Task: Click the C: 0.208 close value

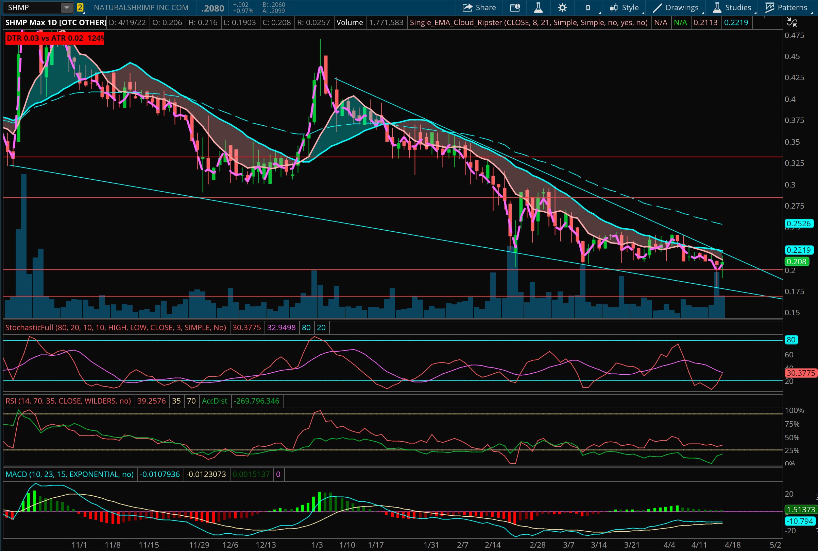Action: pos(276,22)
